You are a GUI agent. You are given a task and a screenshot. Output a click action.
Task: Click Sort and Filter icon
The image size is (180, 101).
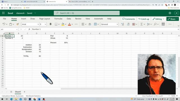(148, 24)
